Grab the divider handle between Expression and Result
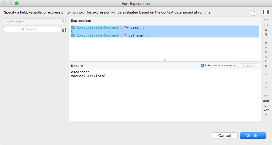 point(165,60)
